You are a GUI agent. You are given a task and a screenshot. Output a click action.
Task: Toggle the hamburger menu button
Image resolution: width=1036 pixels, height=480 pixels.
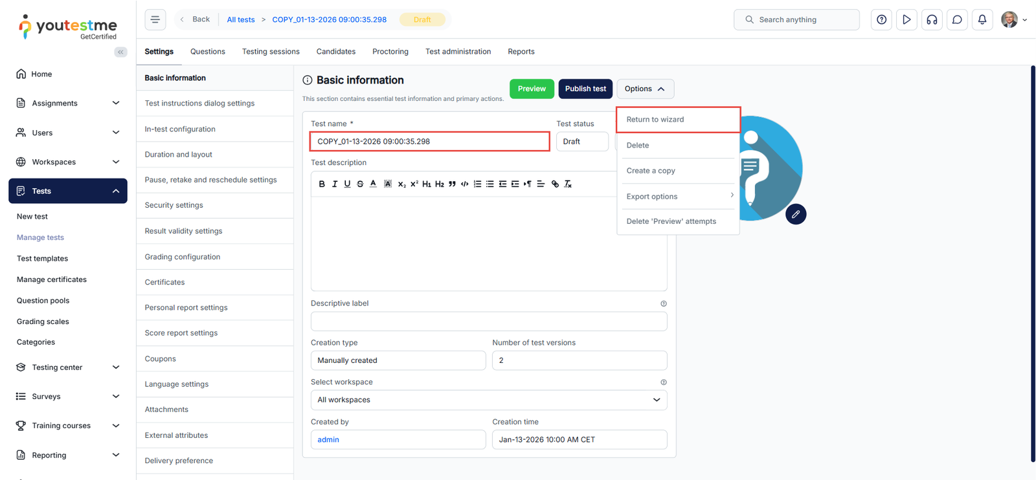point(155,19)
